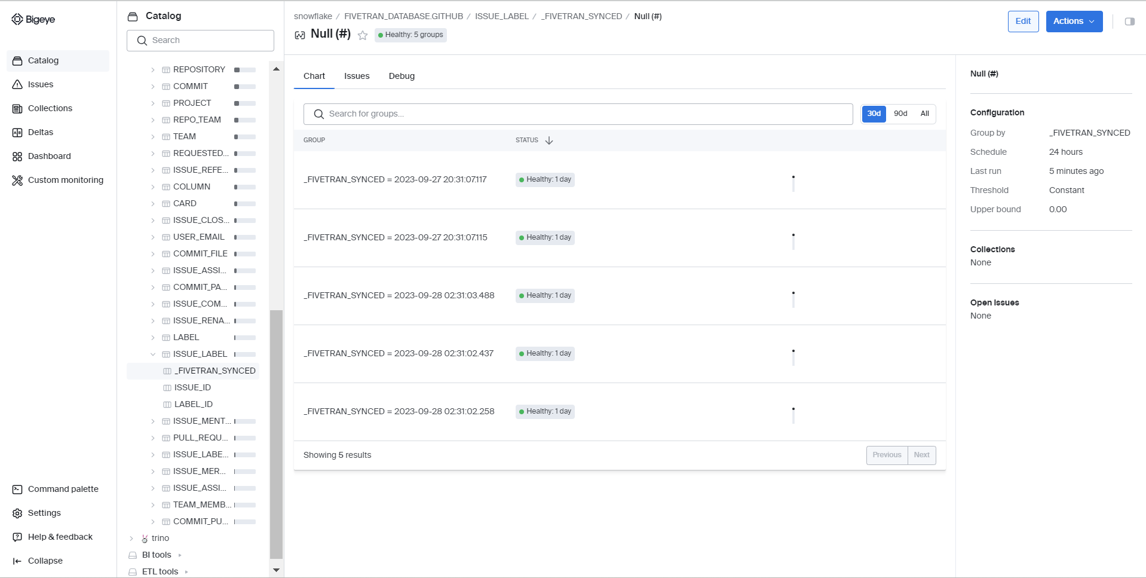Select the All time range
This screenshot has height=578, width=1146.
[925, 114]
